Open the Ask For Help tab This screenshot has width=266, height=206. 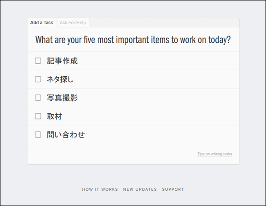(x=73, y=23)
